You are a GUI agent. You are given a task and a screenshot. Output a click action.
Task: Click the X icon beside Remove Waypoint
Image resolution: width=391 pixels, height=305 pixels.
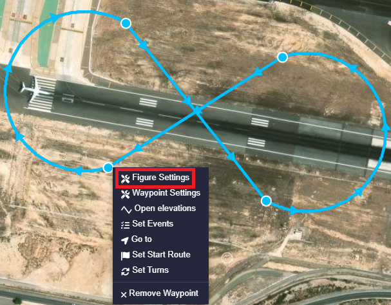[124, 295]
